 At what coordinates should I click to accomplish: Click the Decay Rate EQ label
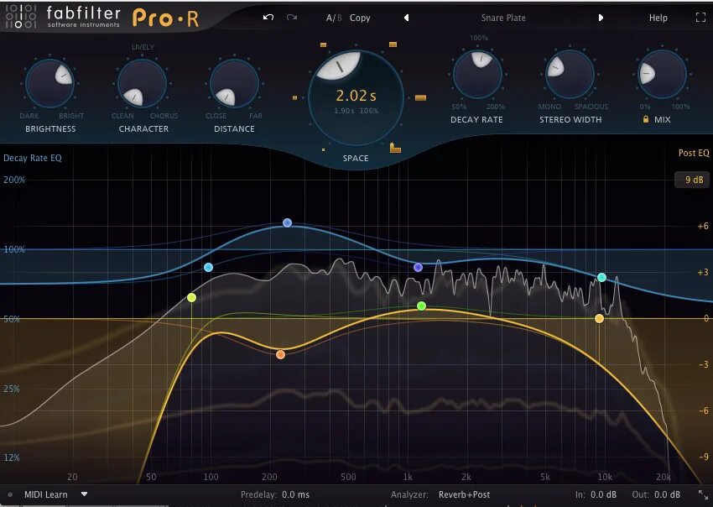(32, 158)
